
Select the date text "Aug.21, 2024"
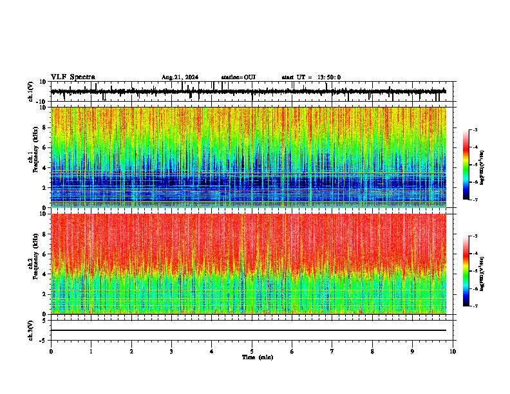(180, 77)
